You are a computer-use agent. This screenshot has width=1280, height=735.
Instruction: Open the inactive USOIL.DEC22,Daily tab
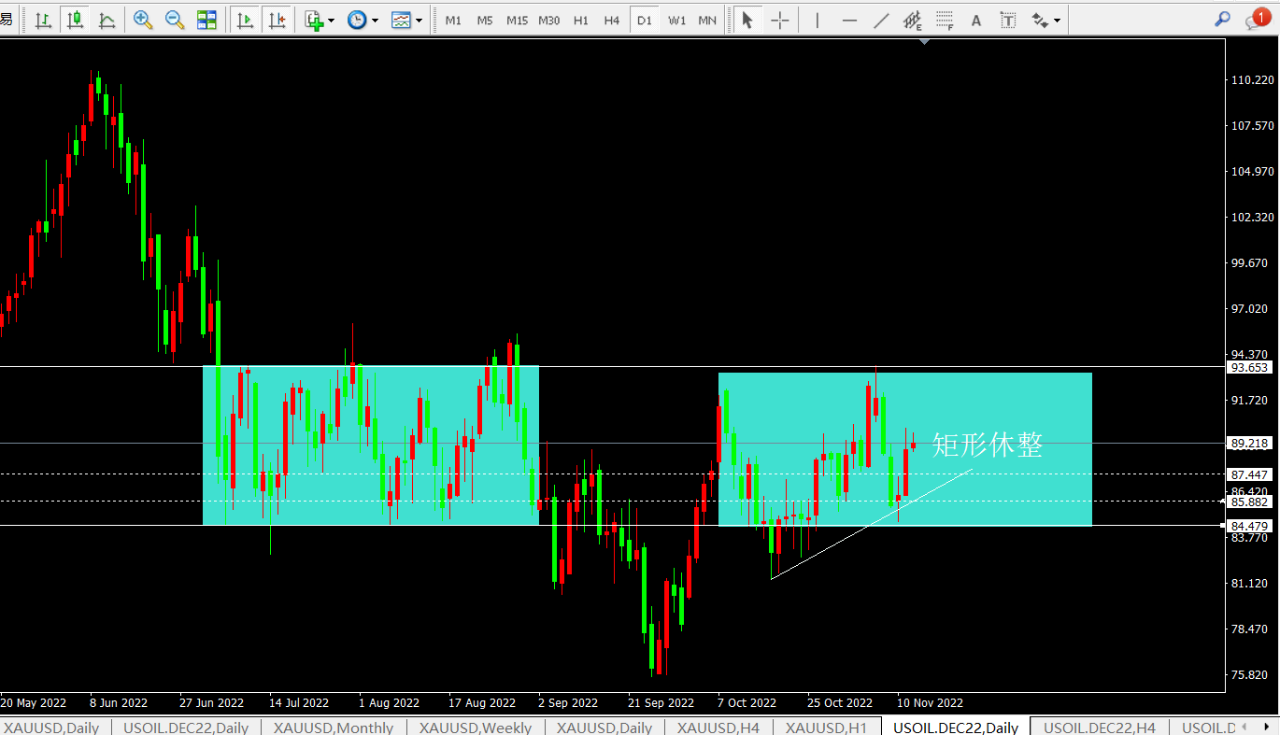pyautogui.click(x=186, y=728)
